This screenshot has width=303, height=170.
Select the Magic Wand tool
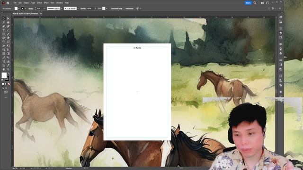(4, 22)
